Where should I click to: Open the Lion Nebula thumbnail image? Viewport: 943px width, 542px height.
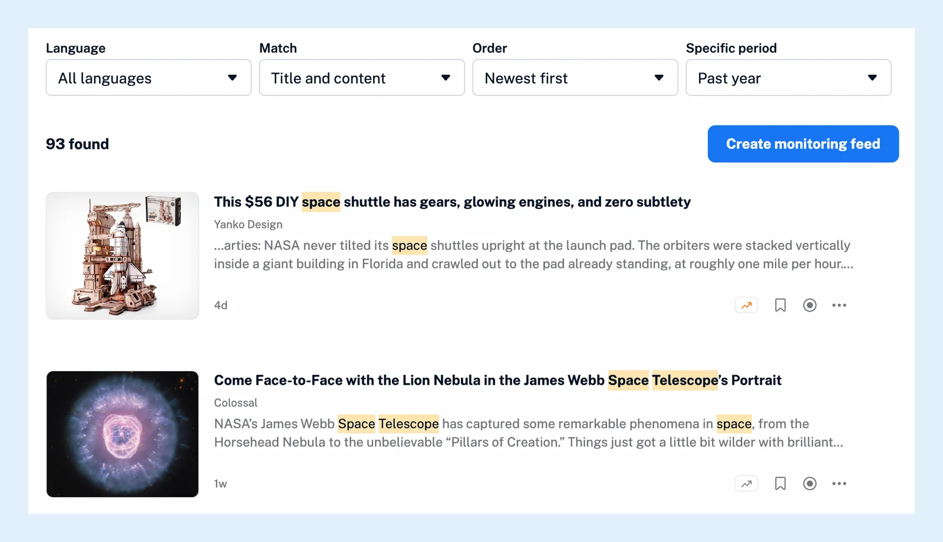click(123, 434)
